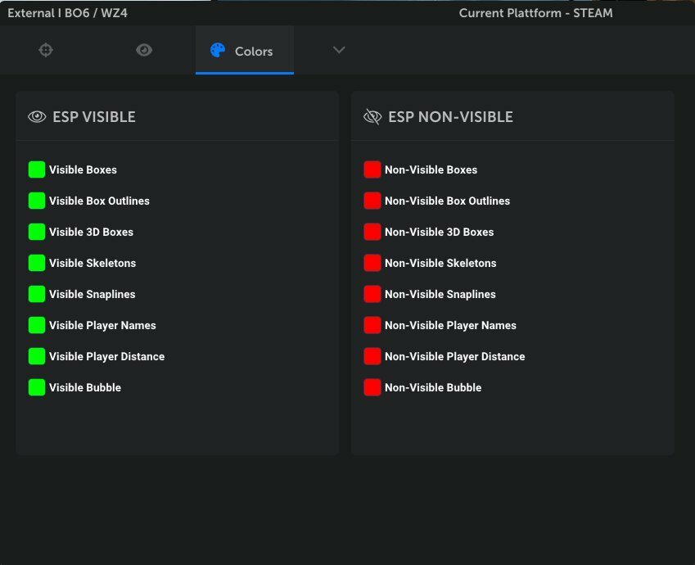Open the Non-Visible Skeletons color swatch
Viewport: 695px width, 565px height.
click(372, 263)
